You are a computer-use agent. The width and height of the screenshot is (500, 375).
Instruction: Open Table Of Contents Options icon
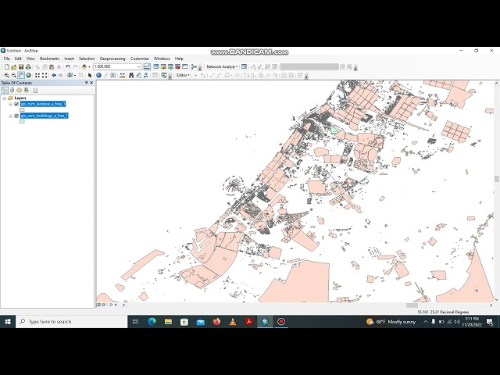click(x=35, y=91)
